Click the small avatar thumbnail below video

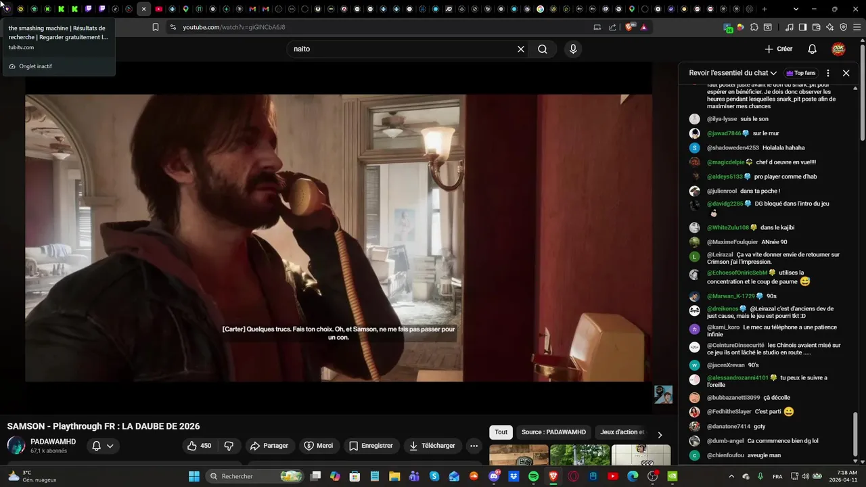[663, 394]
